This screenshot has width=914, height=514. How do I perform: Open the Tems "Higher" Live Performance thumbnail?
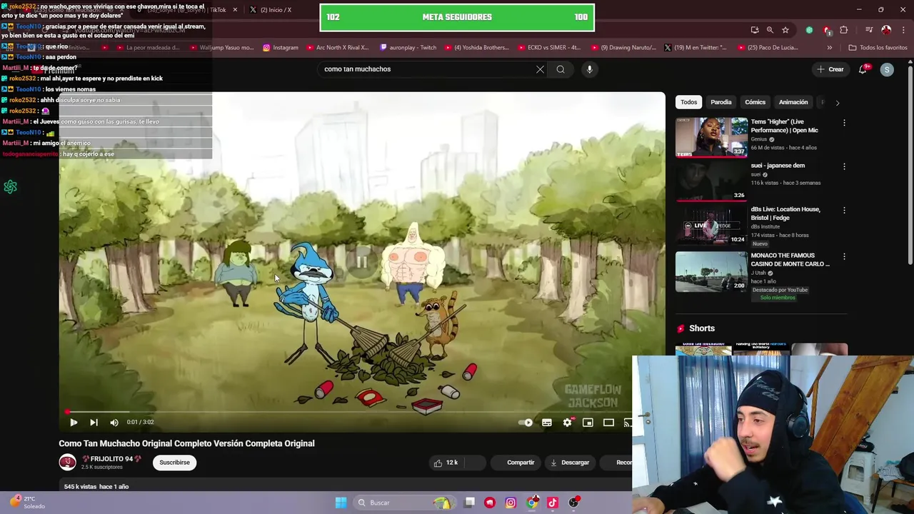[711, 137]
